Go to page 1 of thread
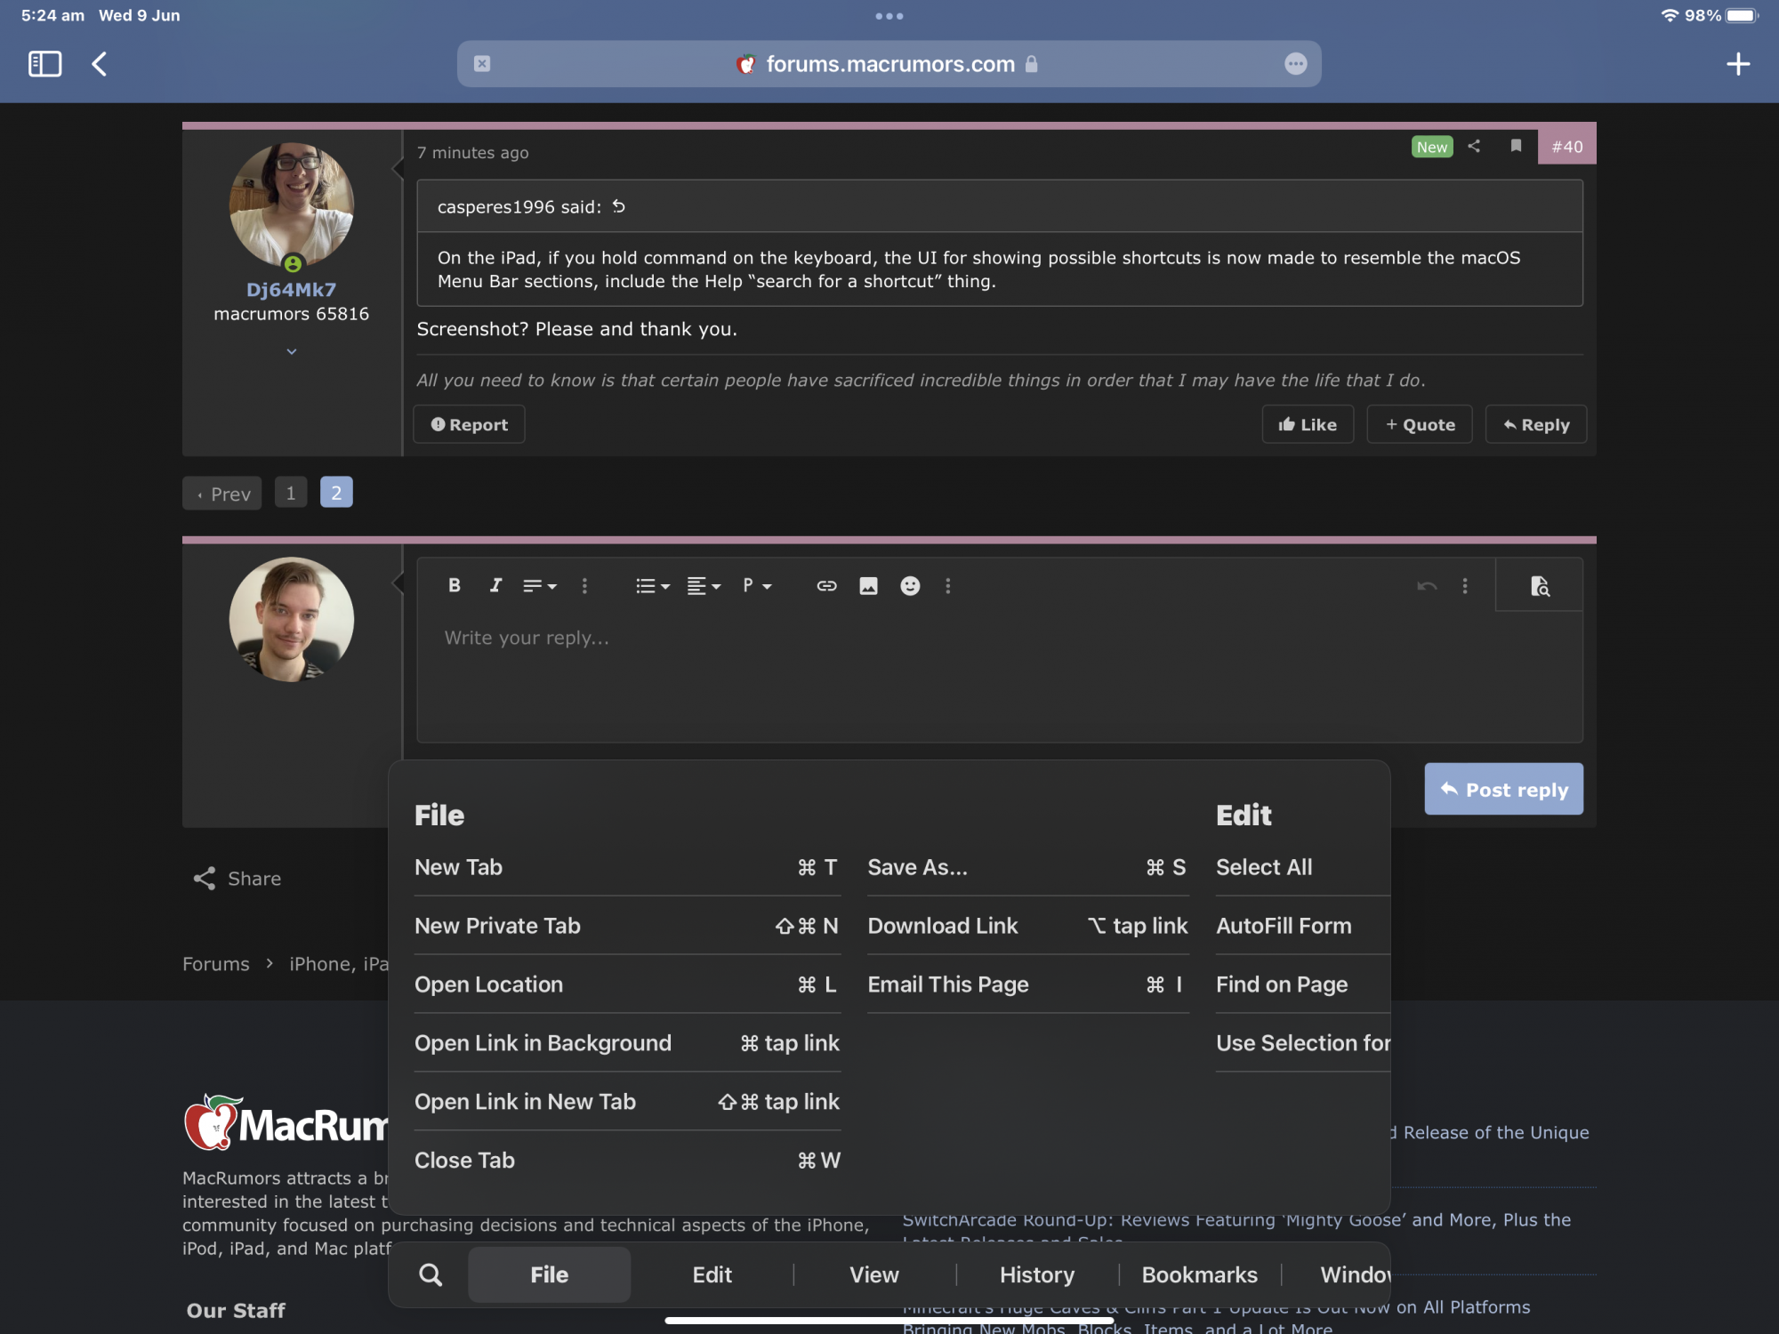1779x1334 pixels. [x=290, y=493]
